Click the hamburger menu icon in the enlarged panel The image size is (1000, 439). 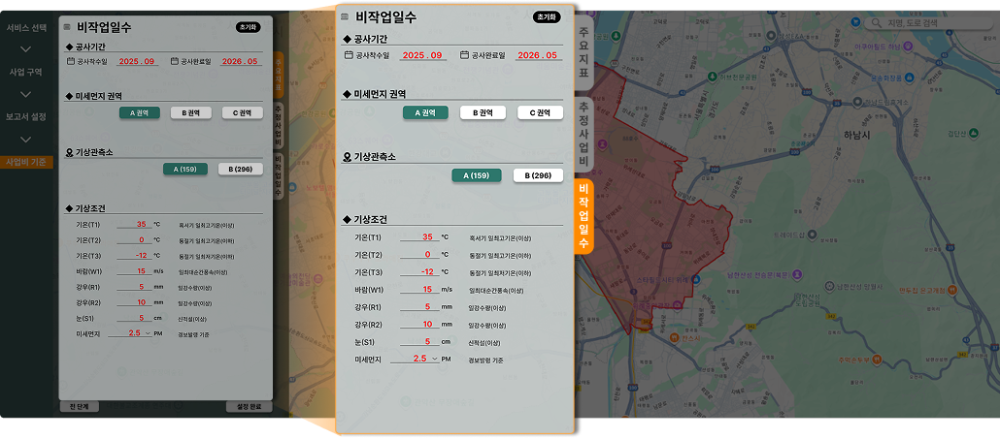pyautogui.click(x=345, y=17)
